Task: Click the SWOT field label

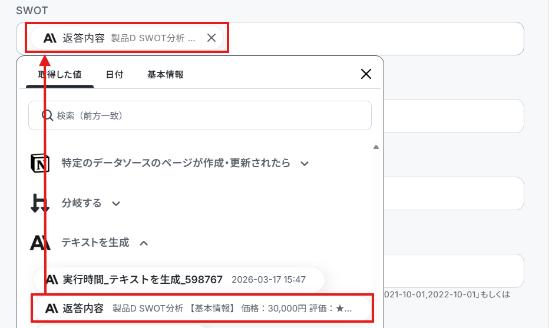Action: pos(32,11)
